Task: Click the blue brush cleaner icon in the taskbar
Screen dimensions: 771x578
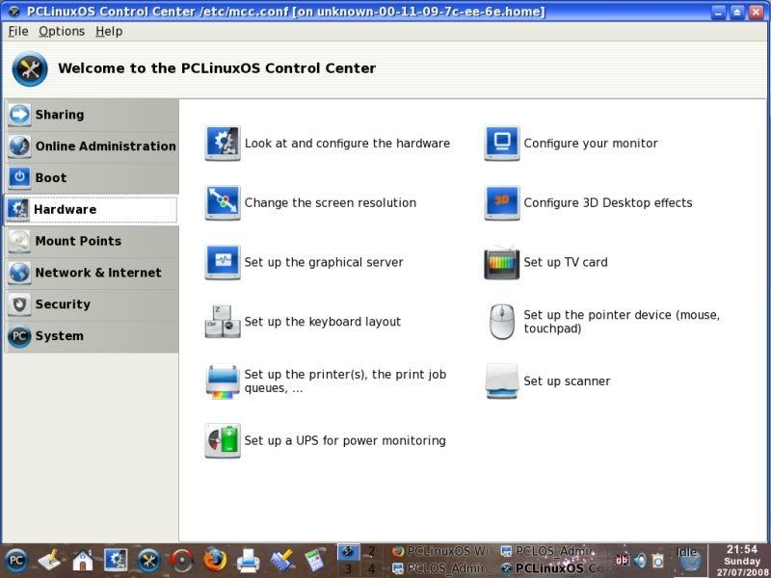Action: 281,561
